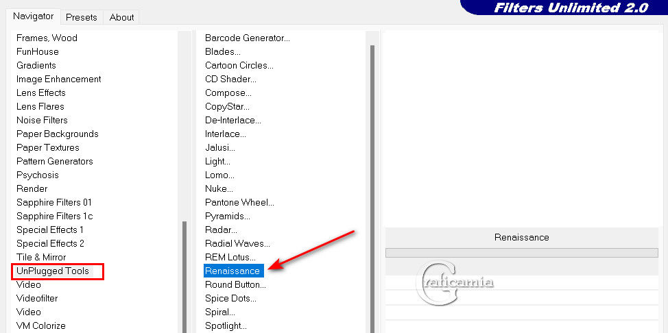Select the UnPlugged Tools category

[53, 271]
